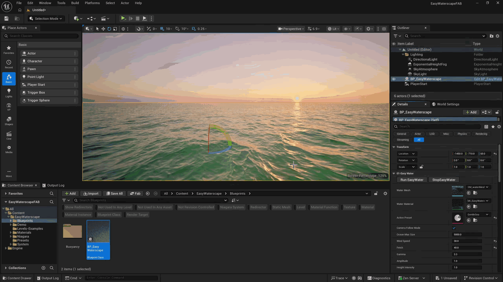503x282 pixels.
Task: Open the GentleSea active preset dropdown
Action: (x=478, y=215)
